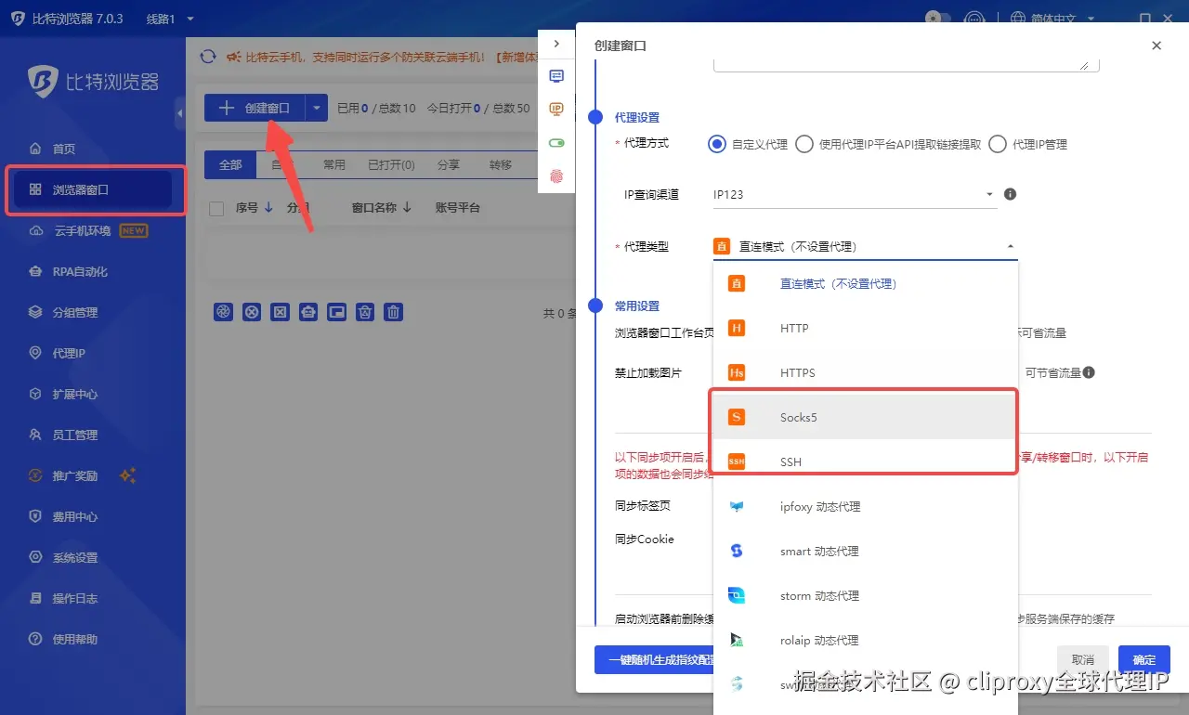Image resolution: width=1189 pixels, height=715 pixels.
Task: Click the recycle bin toolbar icon with arrows
Action: (366, 312)
